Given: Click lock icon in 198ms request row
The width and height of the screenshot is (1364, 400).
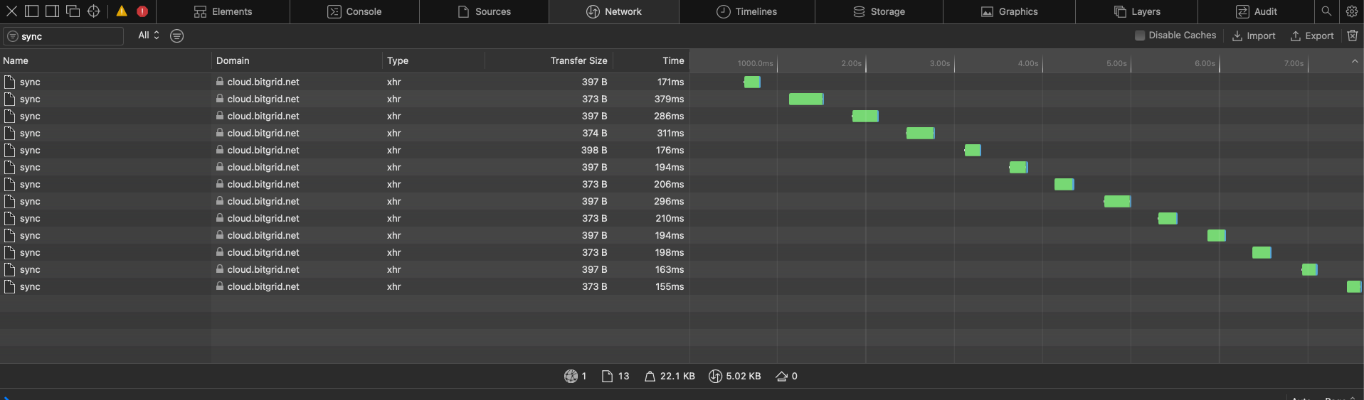Looking at the screenshot, I should tap(220, 252).
